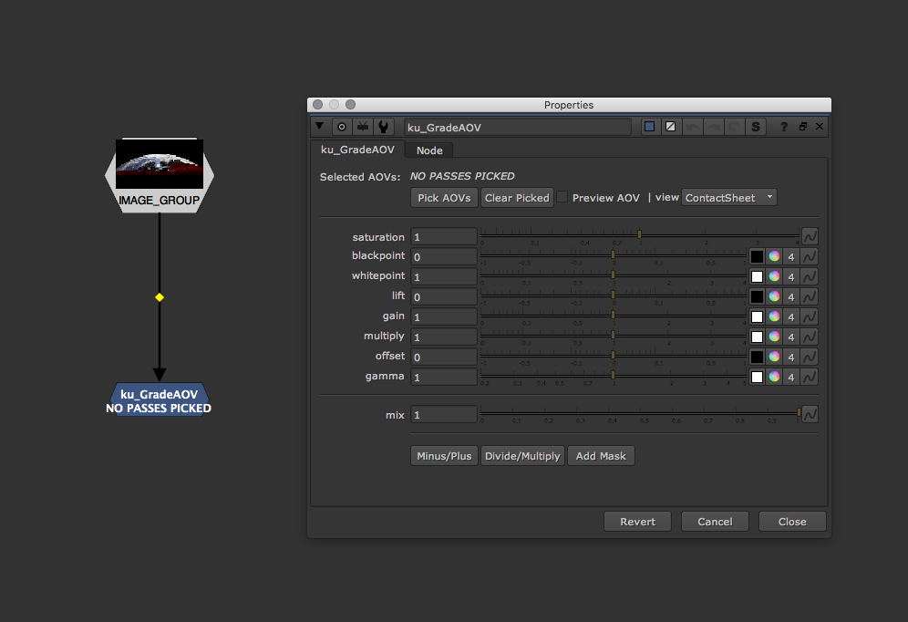Viewport: 908px width, 622px height.
Task: Click the Pick AOVs button
Action: pos(444,198)
